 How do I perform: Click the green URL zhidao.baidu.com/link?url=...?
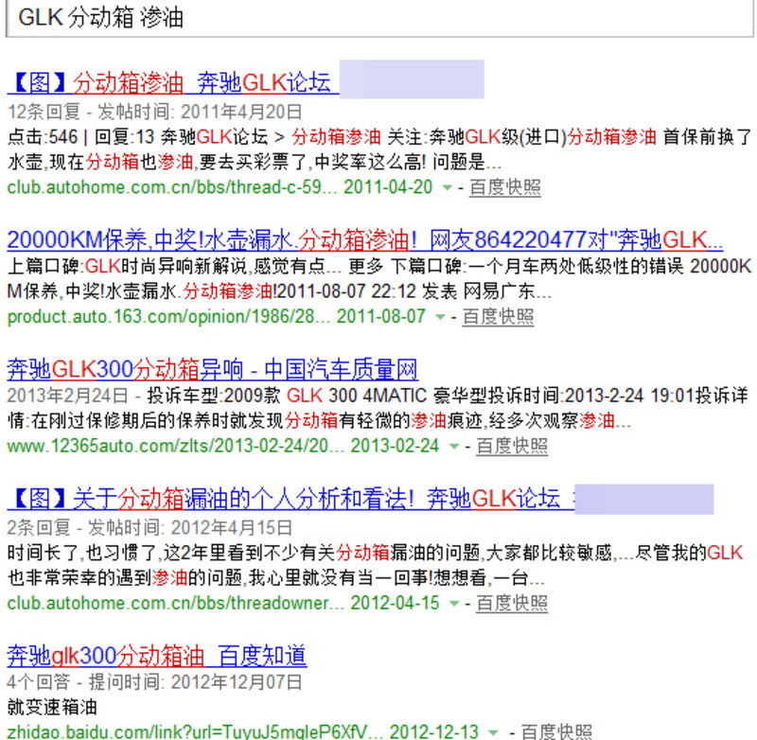[x=196, y=731]
